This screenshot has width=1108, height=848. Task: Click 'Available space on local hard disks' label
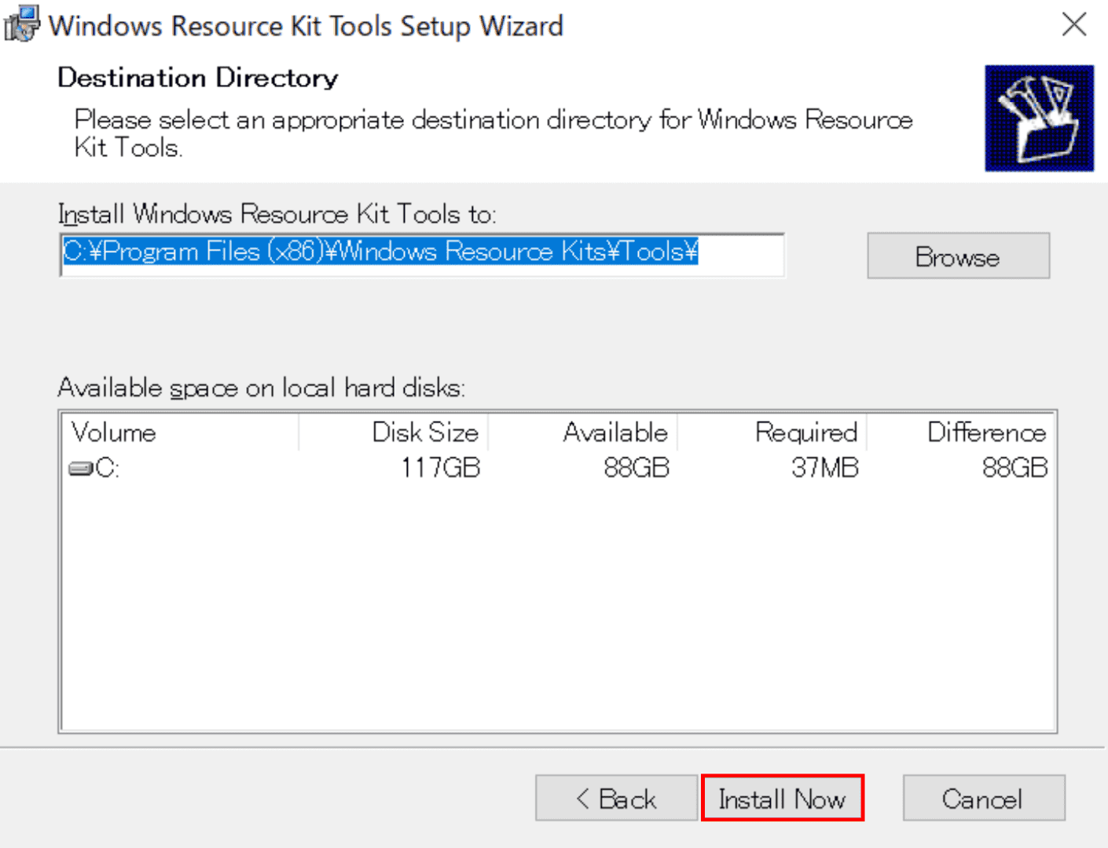[262, 388]
